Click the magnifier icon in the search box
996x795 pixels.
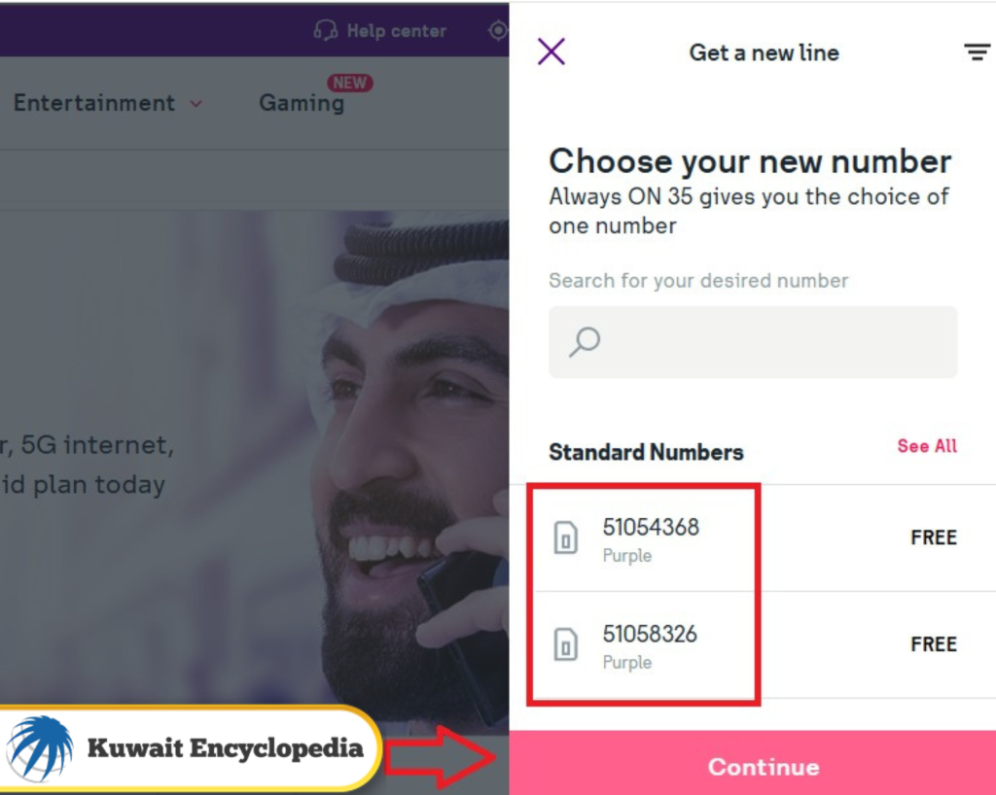click(583, 341)
